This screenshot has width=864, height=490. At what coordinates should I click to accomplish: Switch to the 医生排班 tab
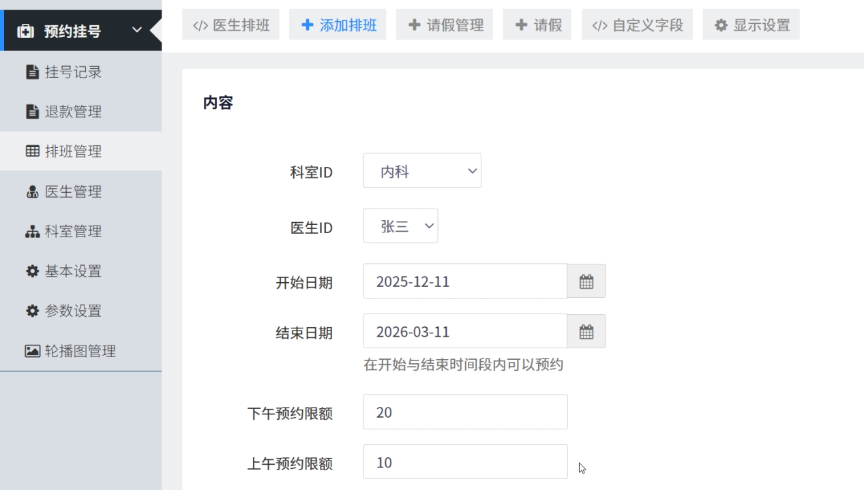[231, 25]
